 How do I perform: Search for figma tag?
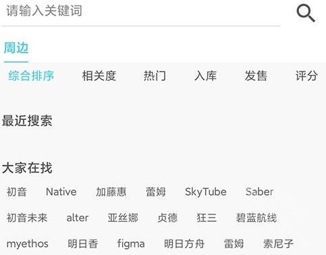pyautogui.click(x=131, y=244)
